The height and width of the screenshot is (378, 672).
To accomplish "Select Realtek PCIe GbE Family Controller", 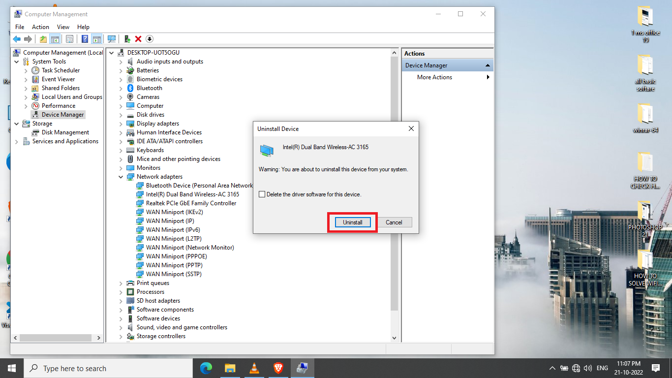I will pos(191,203).
